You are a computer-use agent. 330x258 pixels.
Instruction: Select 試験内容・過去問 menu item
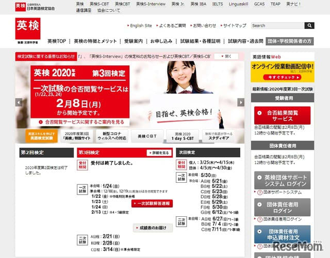pos(245,41)
